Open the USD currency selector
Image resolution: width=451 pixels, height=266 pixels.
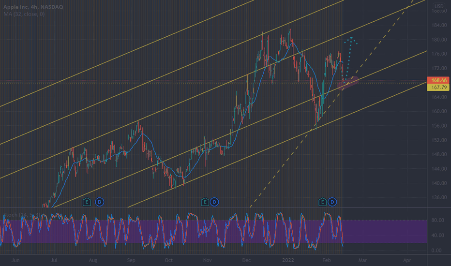pyautogui.click(x=438, y=6)
